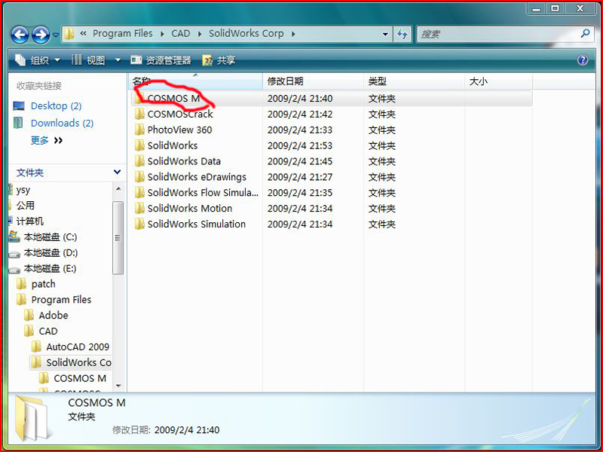Screen dimensions: 603x452
Task: Select Program Files in folder tree
Action: [x=61, y=299]
